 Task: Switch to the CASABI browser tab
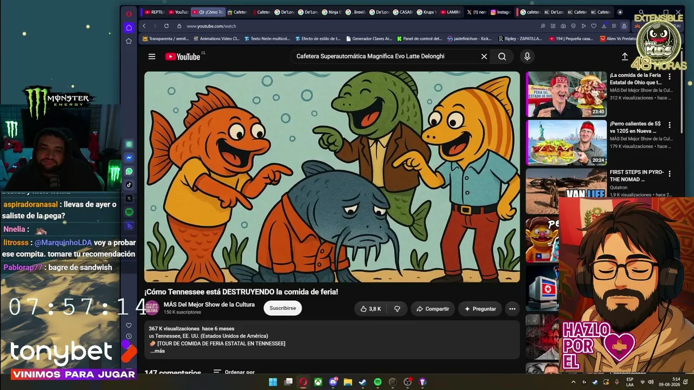(x=403, y=12)
